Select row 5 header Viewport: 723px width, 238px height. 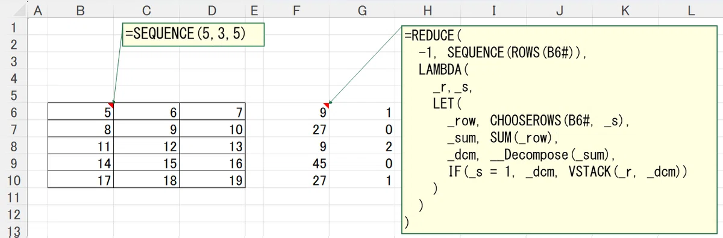[14, 95]
